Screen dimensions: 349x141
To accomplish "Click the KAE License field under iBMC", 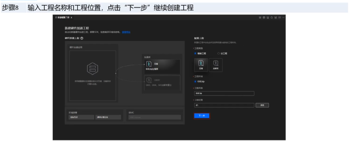I will [155, 117].
